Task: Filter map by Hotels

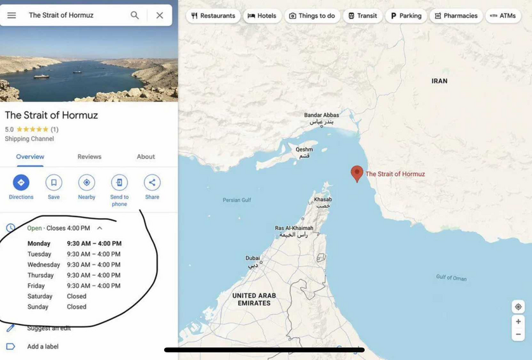Action: pyautogui.click(x=262, y=16)
